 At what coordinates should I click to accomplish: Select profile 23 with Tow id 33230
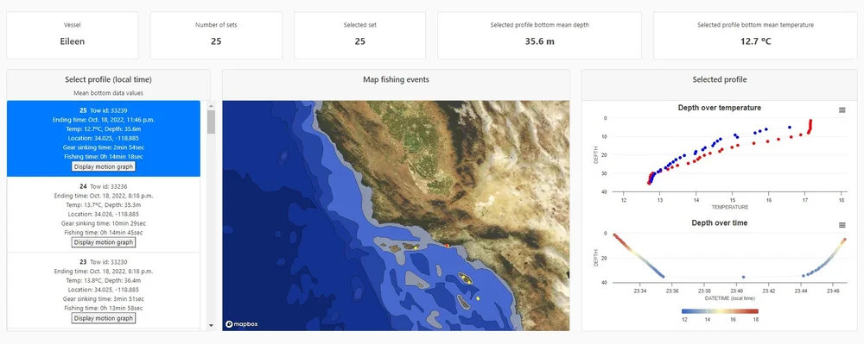coord(104,291)
